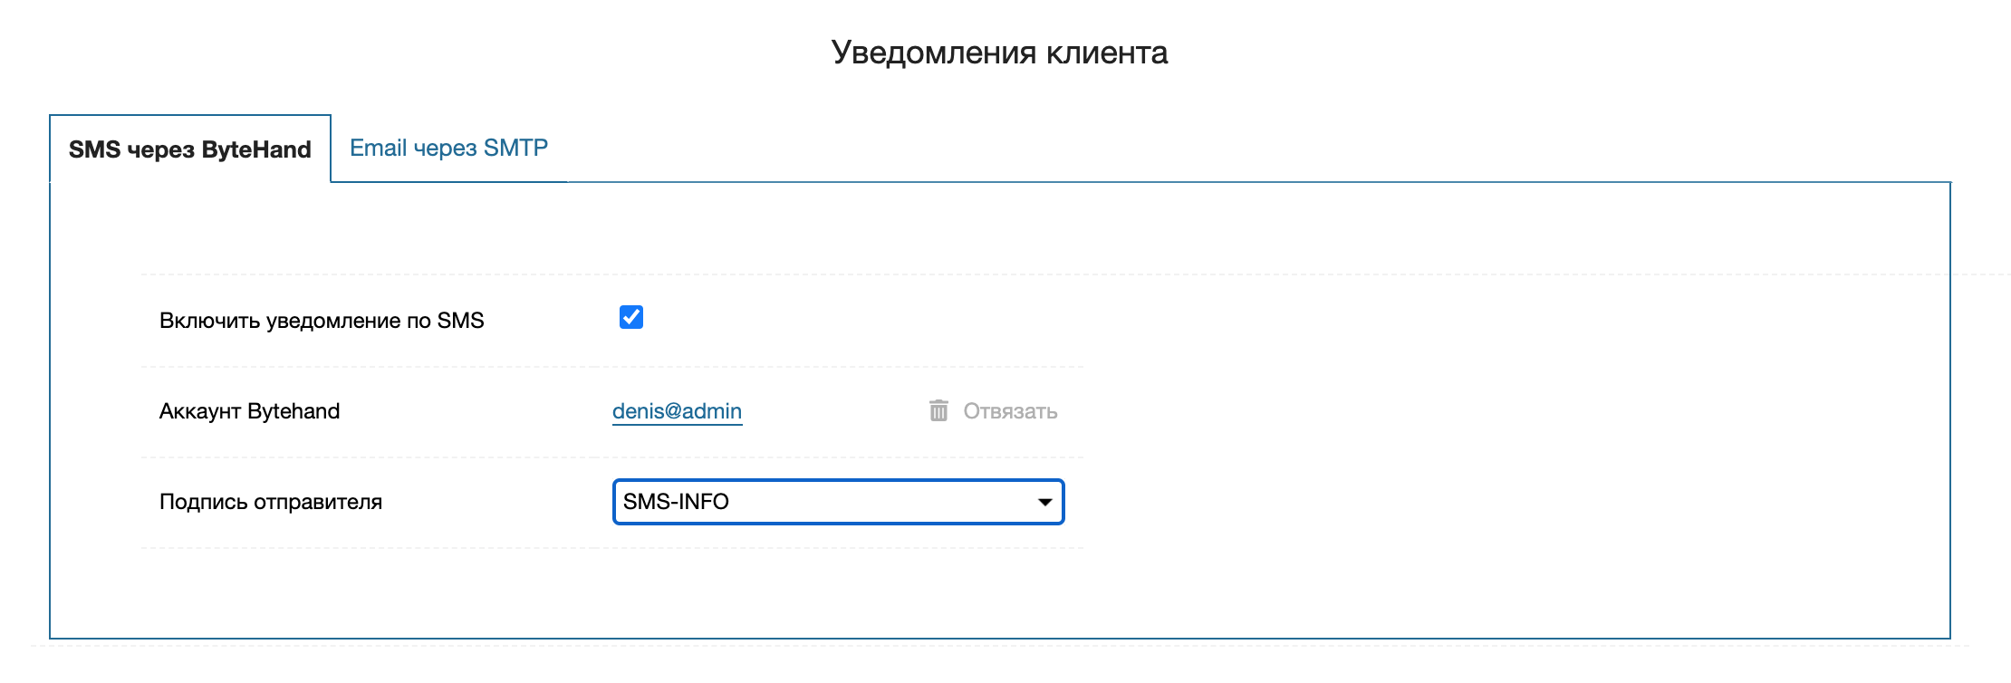Switch to the 'Email через SMTP' tab
Image resolution: width=2011 pixels, height=683 pixels.
(x=448, y=148)
